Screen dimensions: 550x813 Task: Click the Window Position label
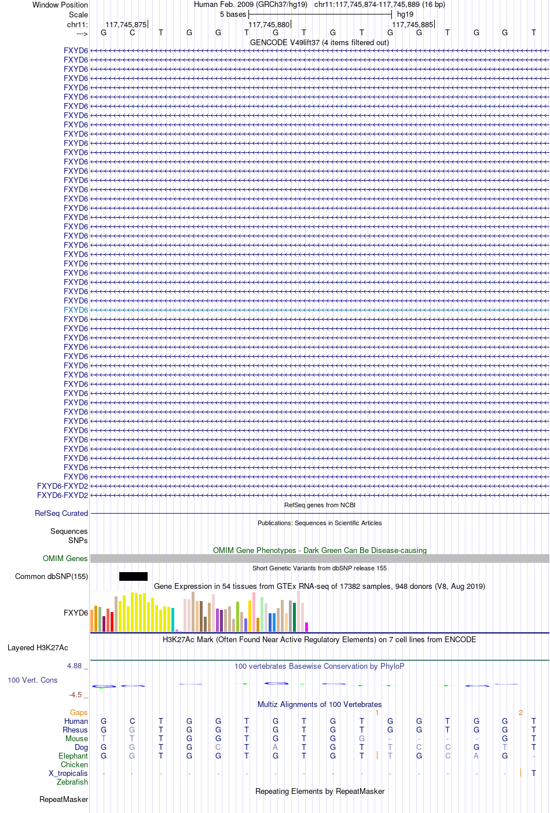pos(60,5)
